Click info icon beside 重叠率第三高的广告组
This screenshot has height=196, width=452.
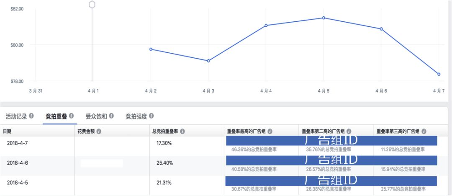click(424, 132)
